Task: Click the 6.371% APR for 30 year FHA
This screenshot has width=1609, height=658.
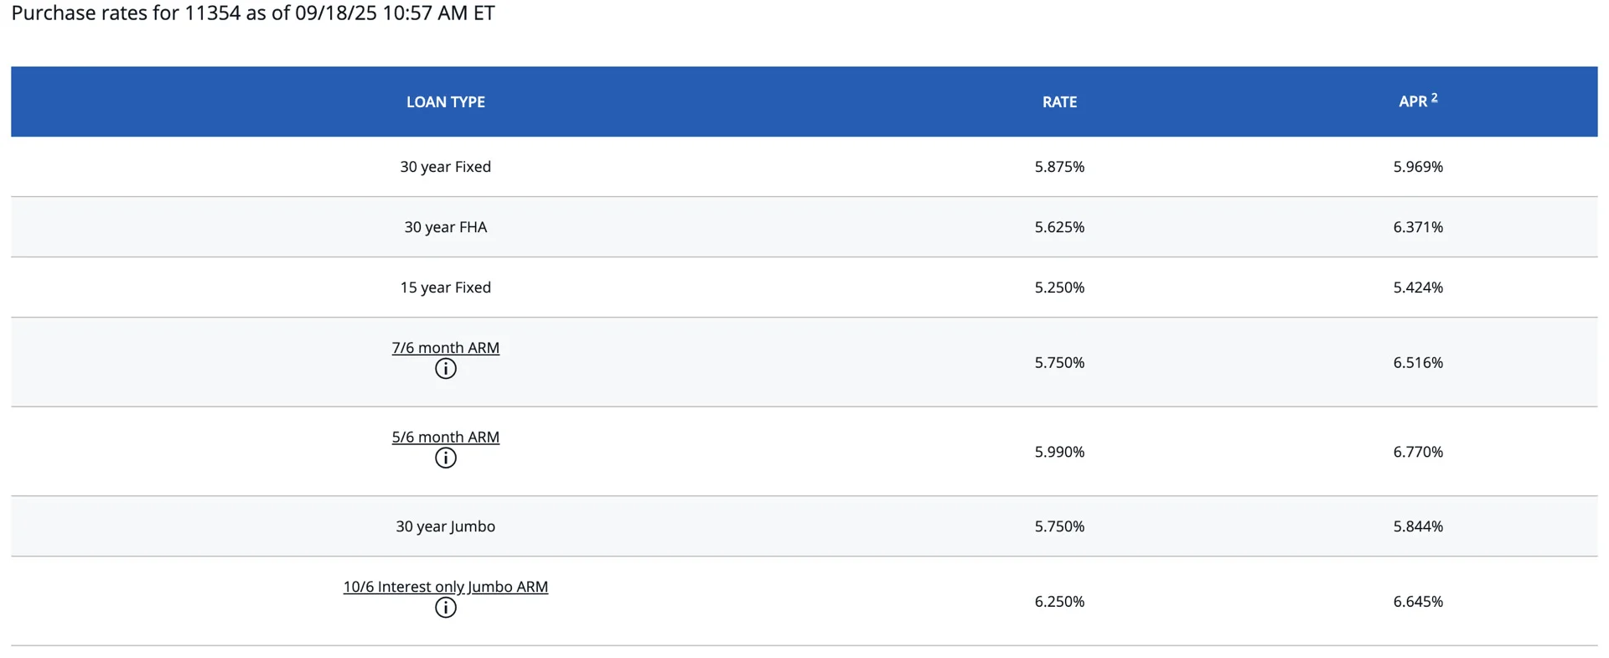Action: point(1418,227)
